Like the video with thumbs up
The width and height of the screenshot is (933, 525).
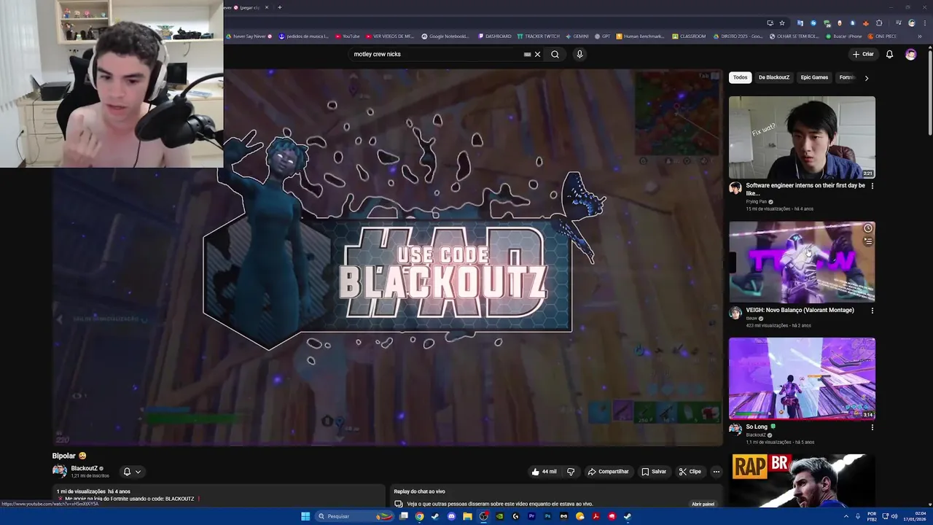point(544,472)
